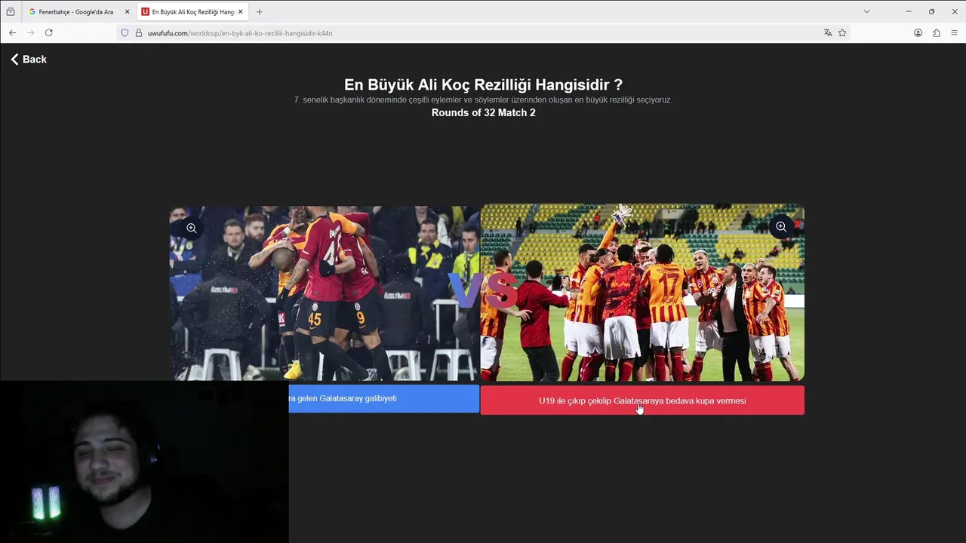
Task: Open the tracking protection shield icon
Action: (125, 33)
